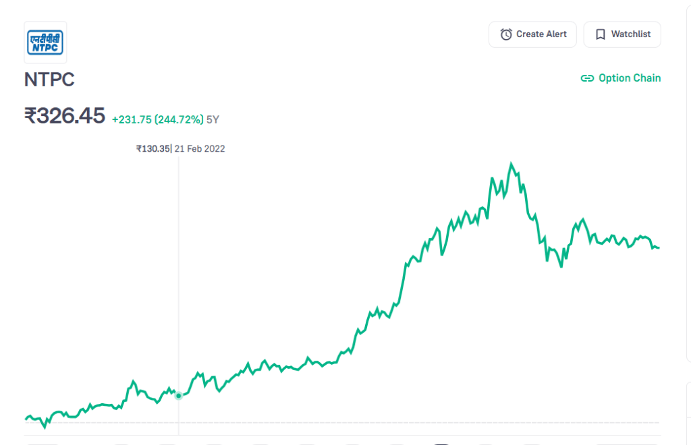Click the vertical crosshair line below the tooltip
691x445 pixels.
179,270
